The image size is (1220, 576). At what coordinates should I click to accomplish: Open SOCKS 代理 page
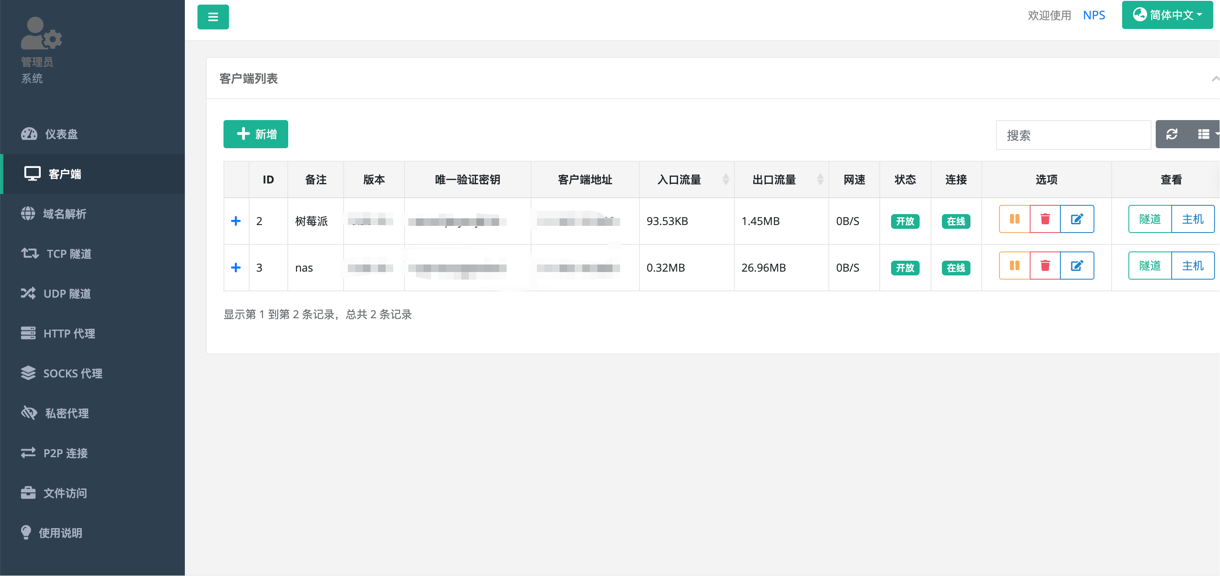click(92, 373)
